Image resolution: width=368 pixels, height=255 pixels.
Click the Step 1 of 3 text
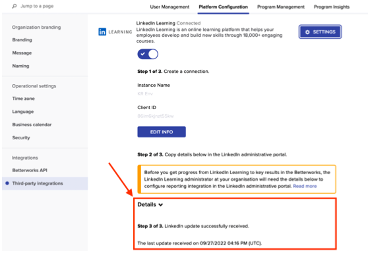point(150,72)
